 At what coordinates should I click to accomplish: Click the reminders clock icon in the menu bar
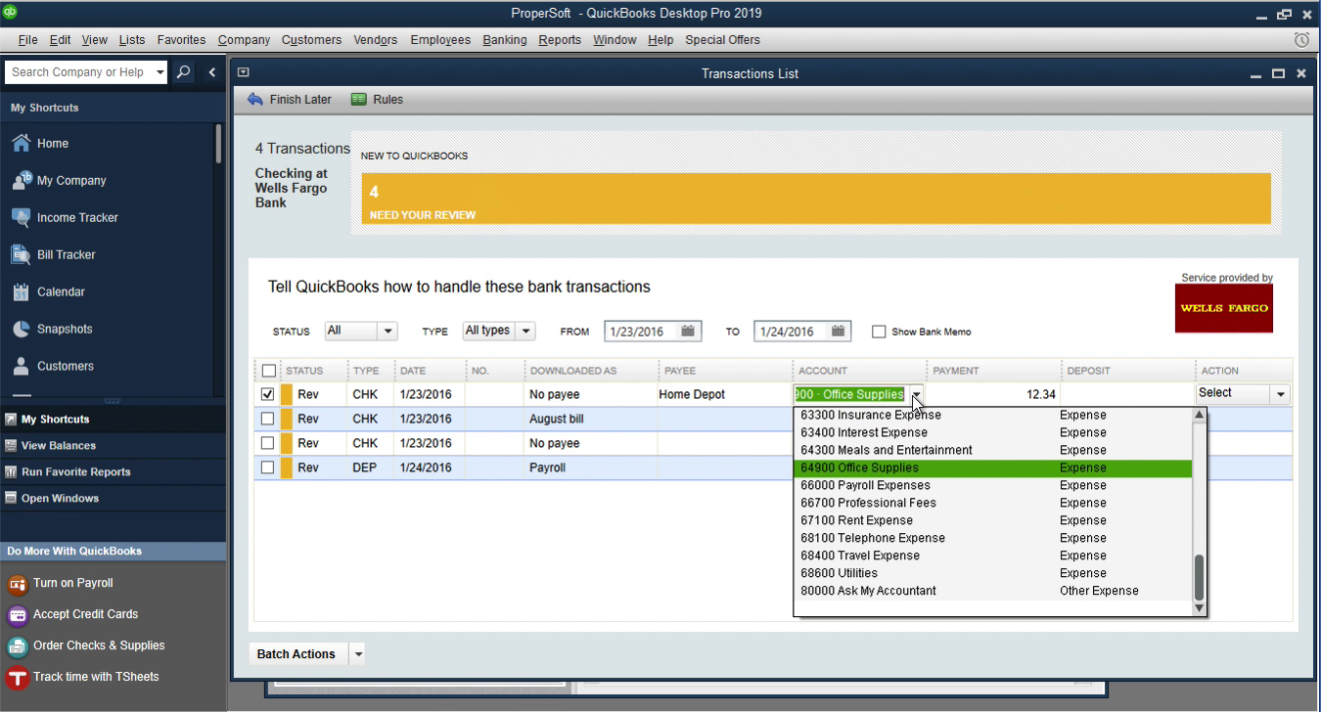[x=1301, y=40]
